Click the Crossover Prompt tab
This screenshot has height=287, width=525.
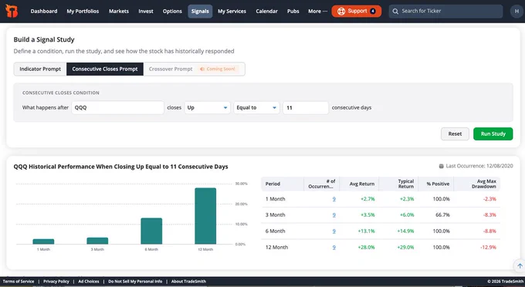click(171, 69)
